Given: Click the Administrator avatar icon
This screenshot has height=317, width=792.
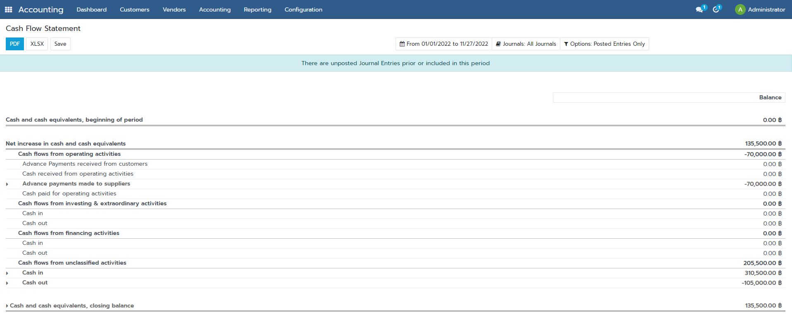Looking at the screenshot, I should click(x=740, y=9).
